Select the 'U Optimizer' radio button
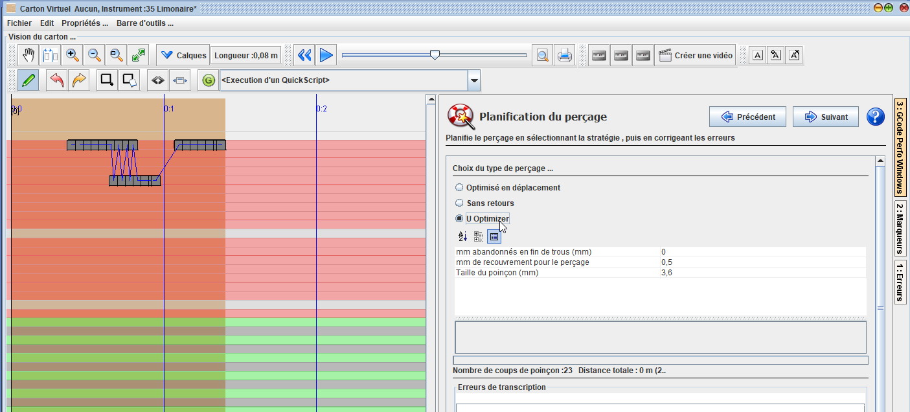Image resolution: width=910 pixels, height=412 pixels. [459, 219]
